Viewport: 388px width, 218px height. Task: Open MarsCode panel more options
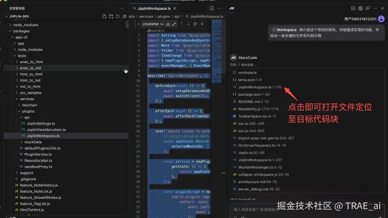[375, 8]
